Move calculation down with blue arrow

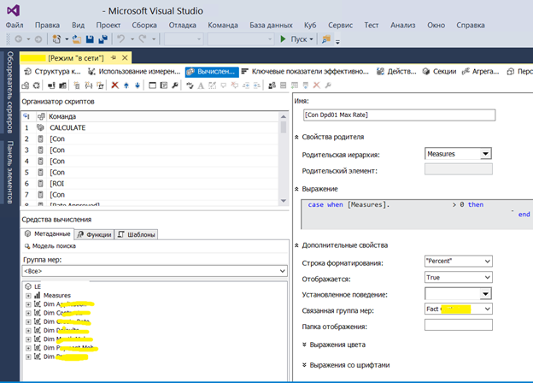(x=138, y=85)
